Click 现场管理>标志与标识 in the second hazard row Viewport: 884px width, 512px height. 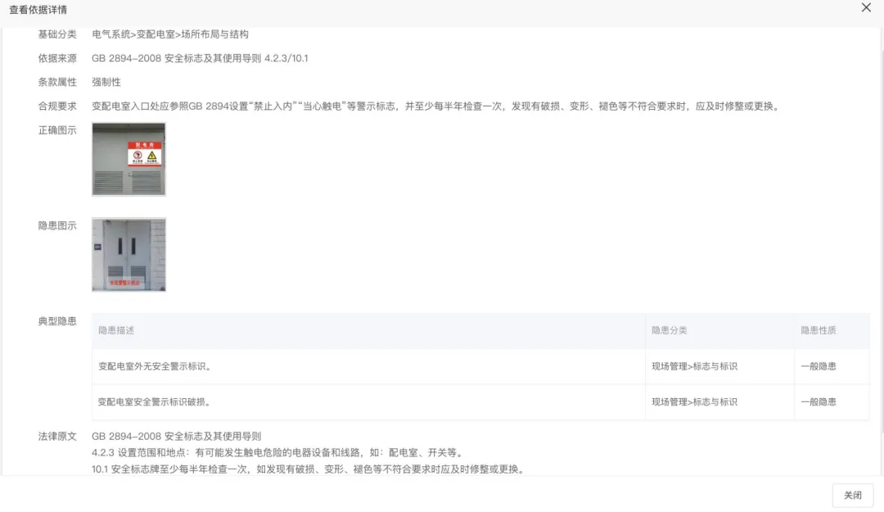tap(694, 402)
